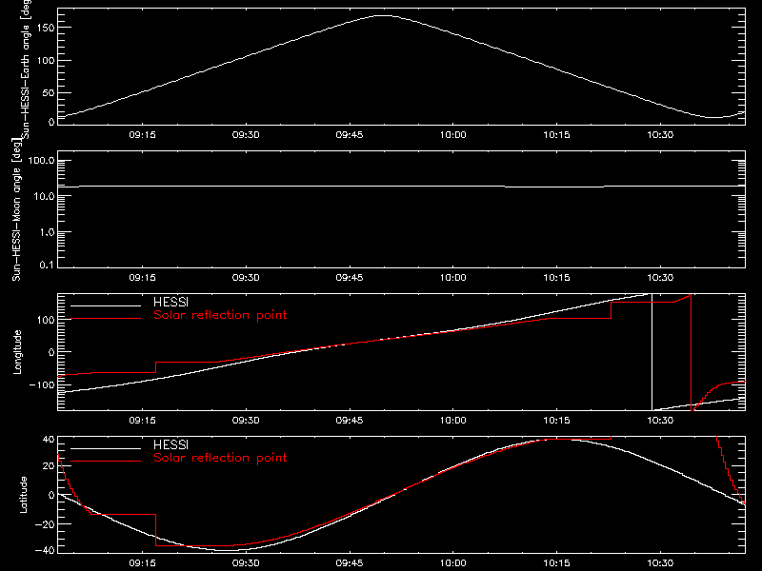Click "09:30" time label under Latitude plot

coord(246,563)
